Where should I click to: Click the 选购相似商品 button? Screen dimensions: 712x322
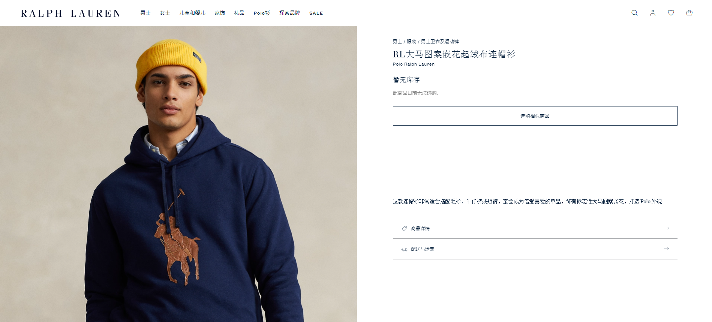click(535, 116)
